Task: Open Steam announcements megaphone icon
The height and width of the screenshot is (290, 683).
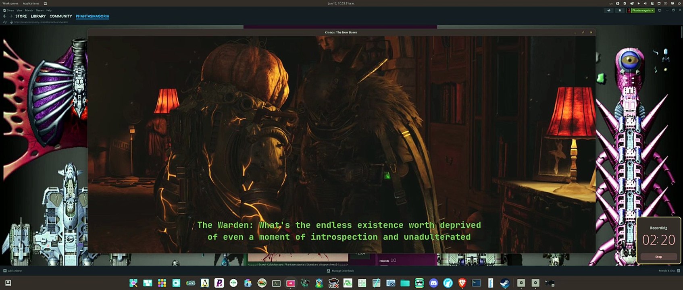Action: click(x=609, y=10)
